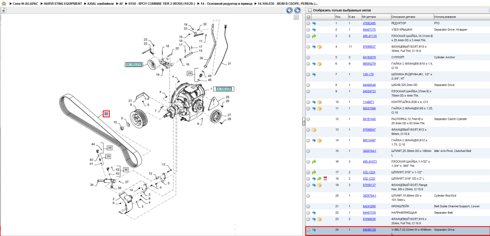
Task: Select callout 21 bracket label in diagram
Action: (130, 101)
